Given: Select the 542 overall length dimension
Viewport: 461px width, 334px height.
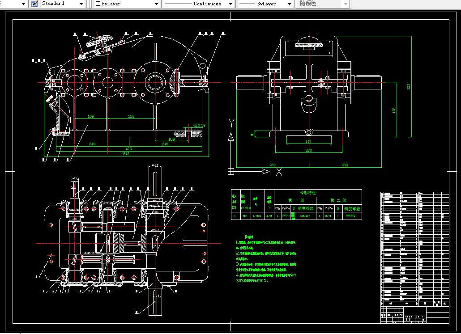Looking at the screenshot, I should (x=126, y=154).
